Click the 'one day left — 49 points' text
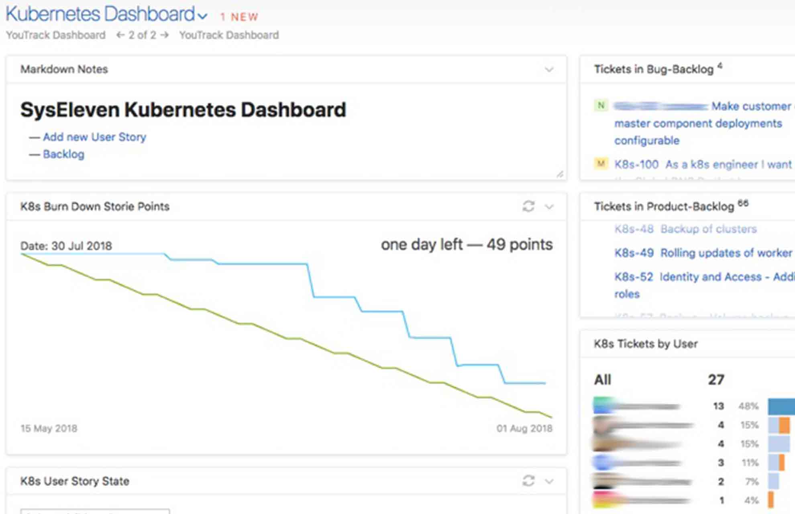The height and width of the screenshot is (514, 795). pos(467,245)
